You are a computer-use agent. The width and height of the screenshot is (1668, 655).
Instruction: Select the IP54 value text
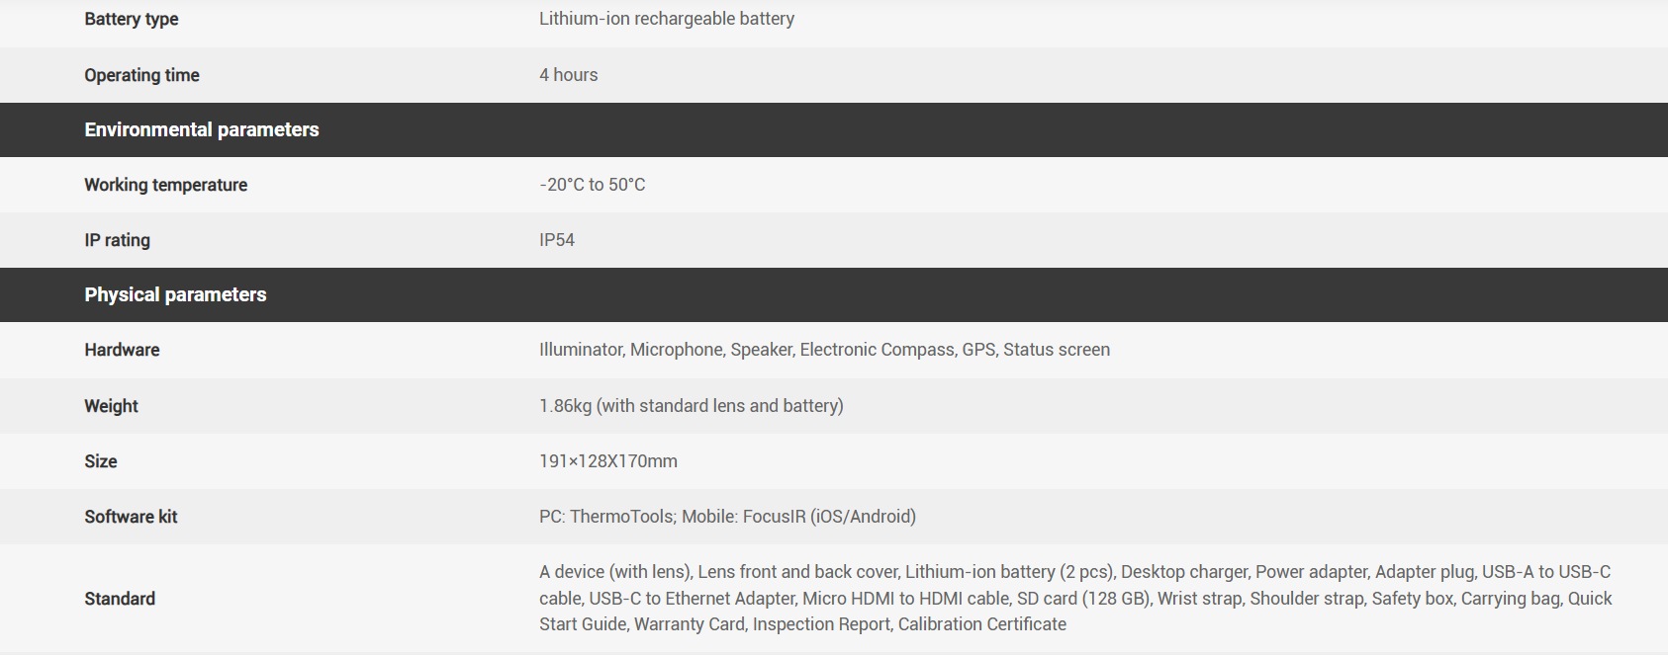tap(556, 240)
